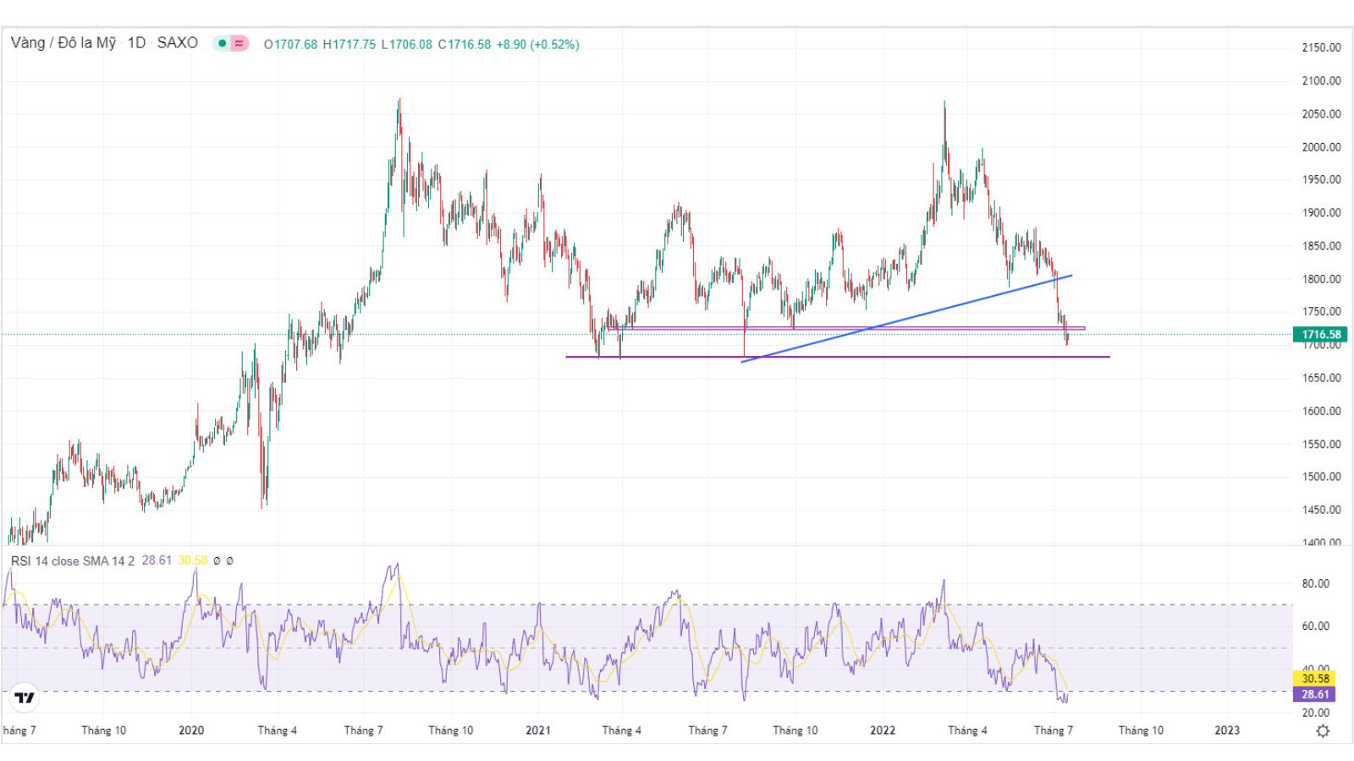The height and width of the screenshot is (761, 1354).
Task: Click the pink approximate-data indicator icon
Action: click(239, 43)
